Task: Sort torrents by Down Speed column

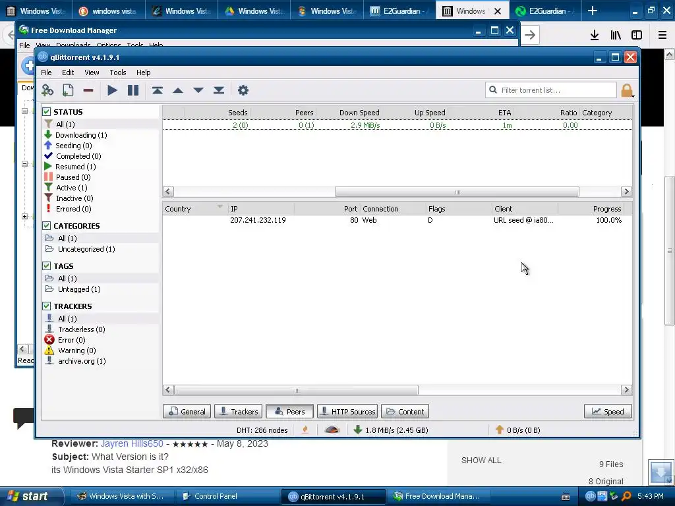Action: tap(349, 113)
